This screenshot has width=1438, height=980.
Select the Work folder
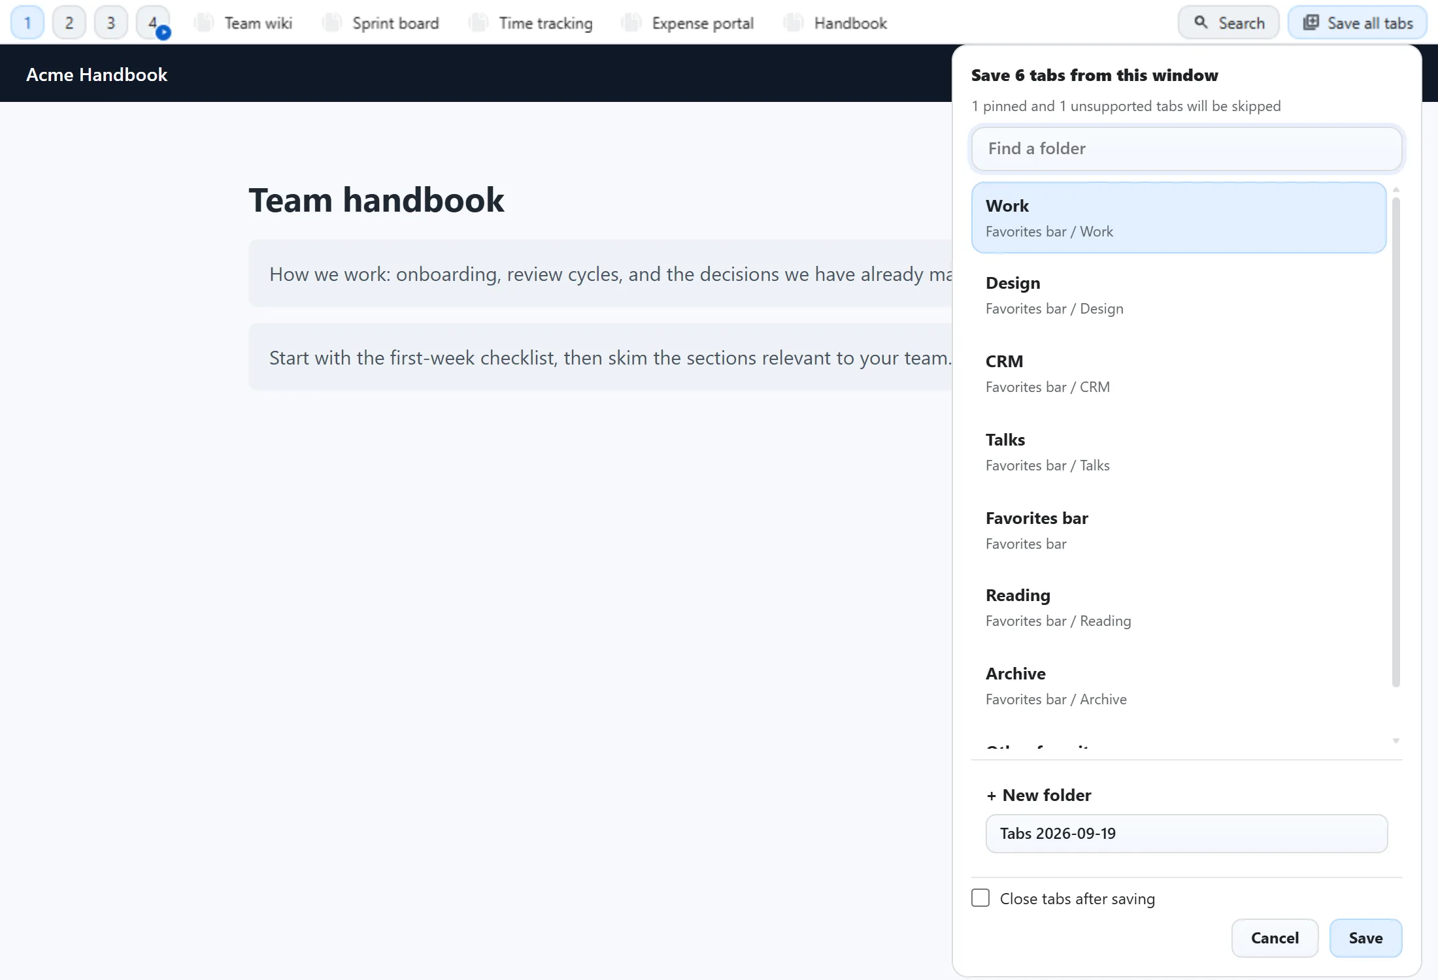click(1179, 218)
